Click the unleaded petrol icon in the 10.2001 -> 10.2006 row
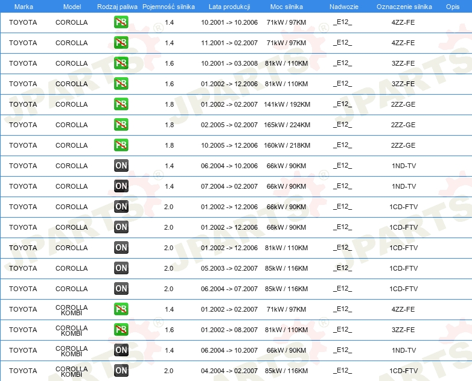 point(121,22)
